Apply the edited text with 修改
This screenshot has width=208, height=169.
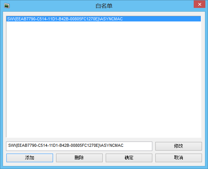pyautogui.click(x=179, y=146)
